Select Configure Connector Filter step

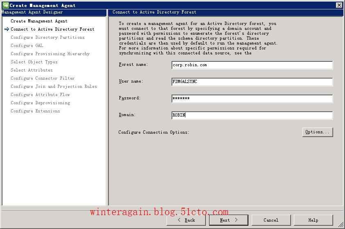[43, 78]
